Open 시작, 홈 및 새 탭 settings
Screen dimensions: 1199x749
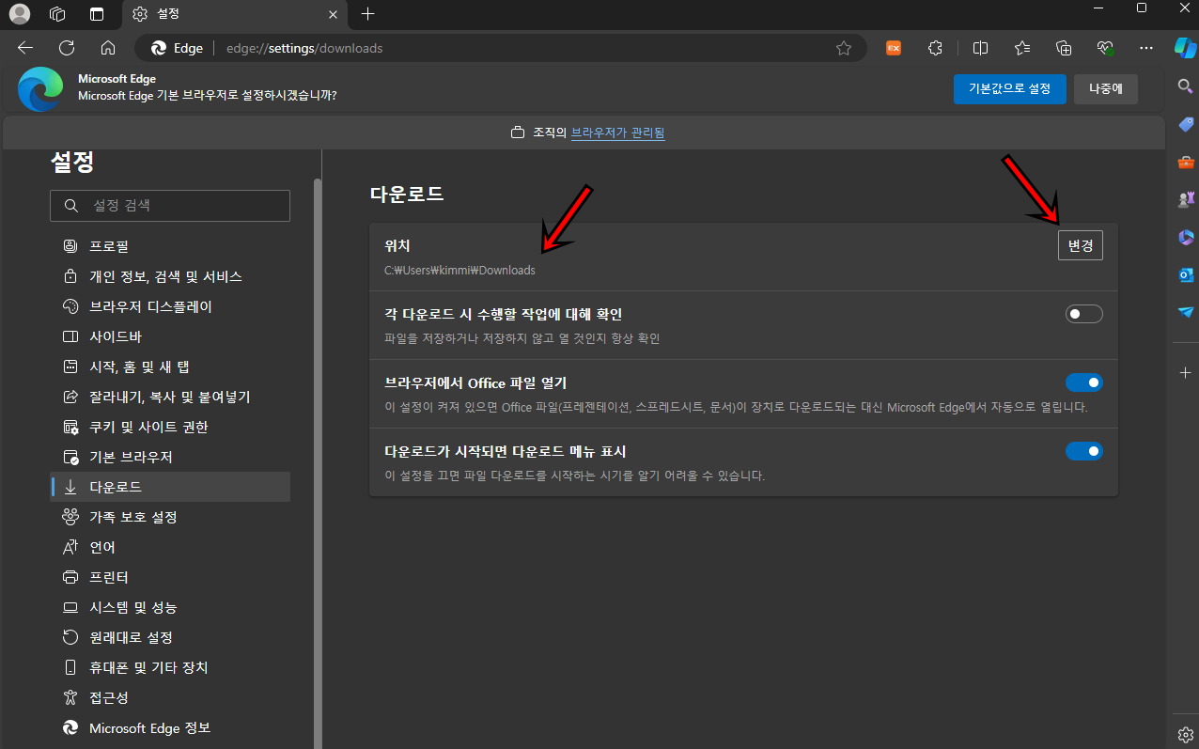point(170,367)
